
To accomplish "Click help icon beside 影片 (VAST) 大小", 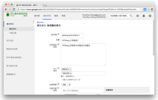I will [x=79, y=80].
